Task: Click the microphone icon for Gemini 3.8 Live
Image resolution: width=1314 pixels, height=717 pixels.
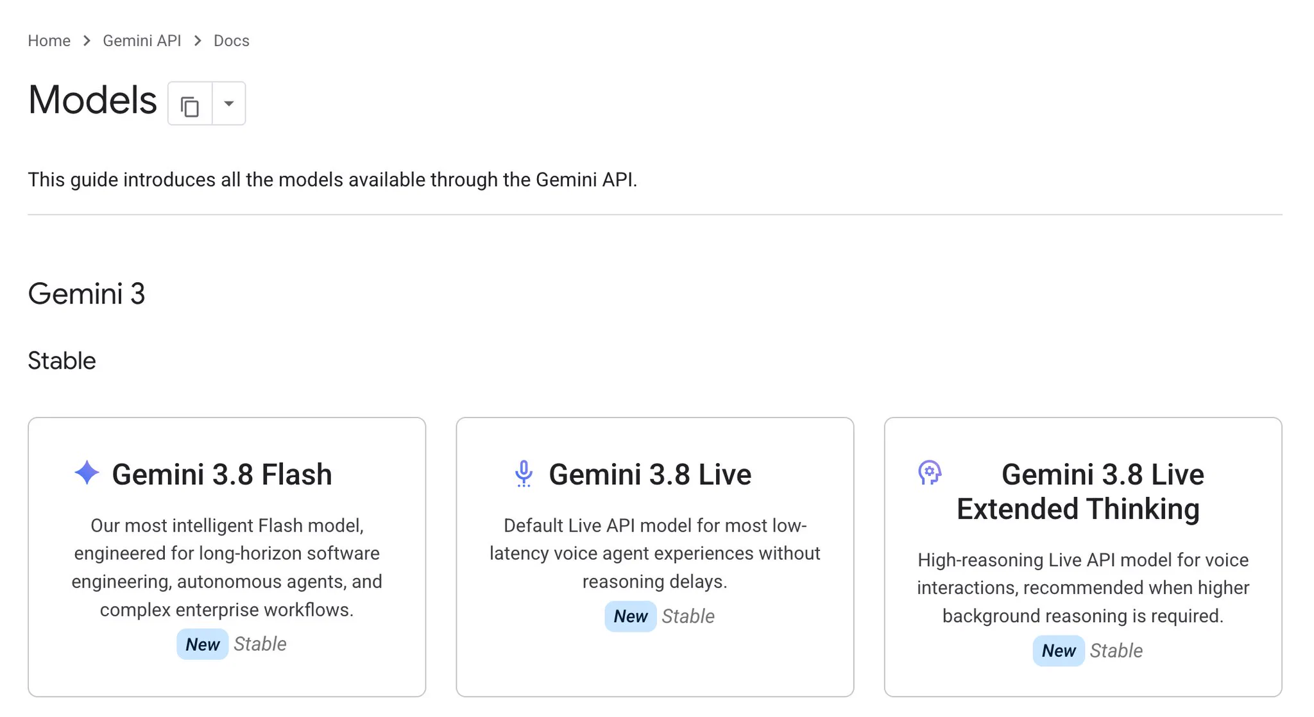Action: click(x=524, y=474)
